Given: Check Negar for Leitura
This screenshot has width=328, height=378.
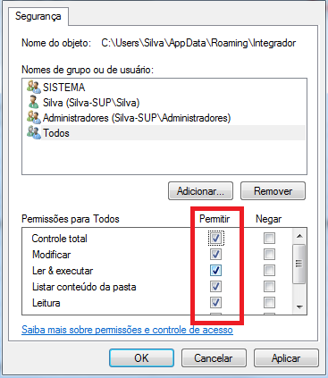Looking at the screenshot, I should [269, 303].
